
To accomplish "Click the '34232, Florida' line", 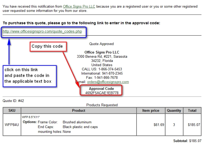I will click(102, 61).
